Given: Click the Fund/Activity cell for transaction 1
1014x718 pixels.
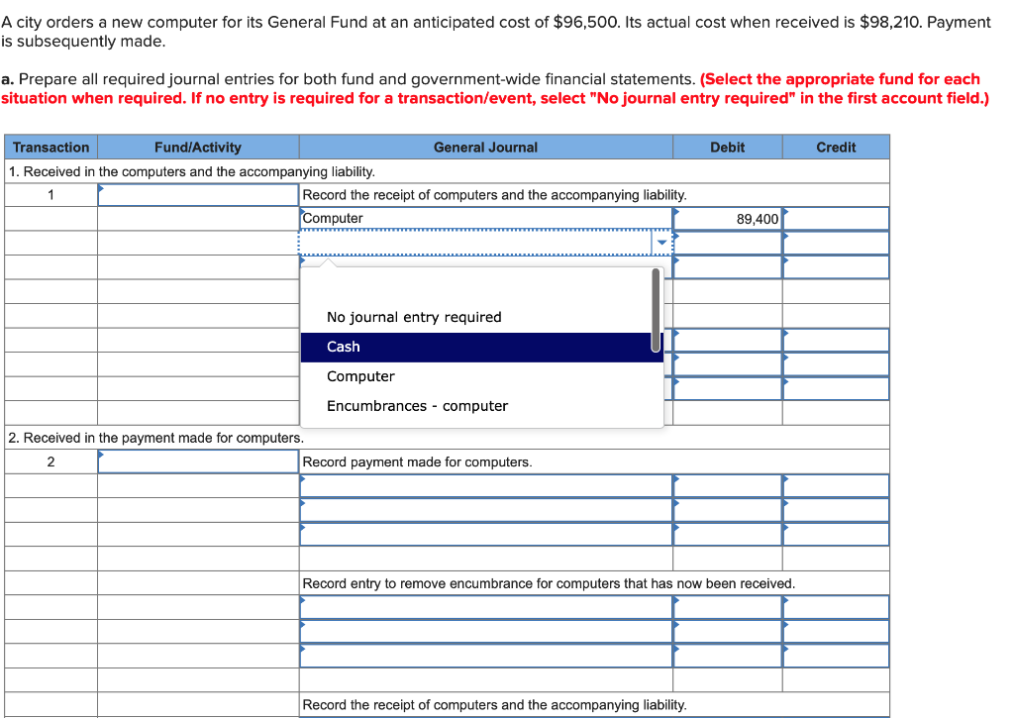Looking at the screenshot, I should tap(195, 194).
